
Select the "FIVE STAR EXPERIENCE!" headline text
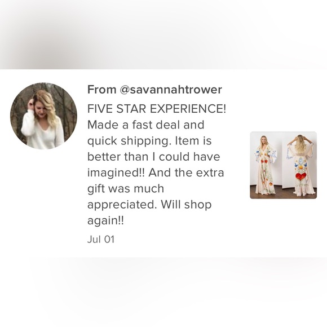pyautogui.click(x=157, y=109)
